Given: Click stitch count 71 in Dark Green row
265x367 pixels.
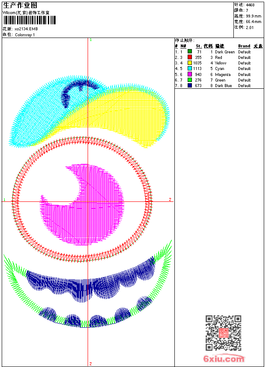Looking at the screenshot, I should click(x=199, y=52).
